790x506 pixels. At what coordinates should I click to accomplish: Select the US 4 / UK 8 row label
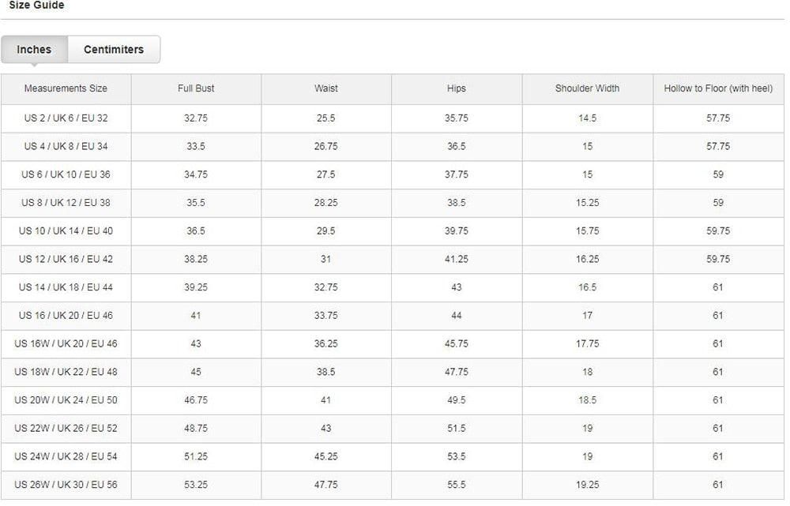click(66, 146)
